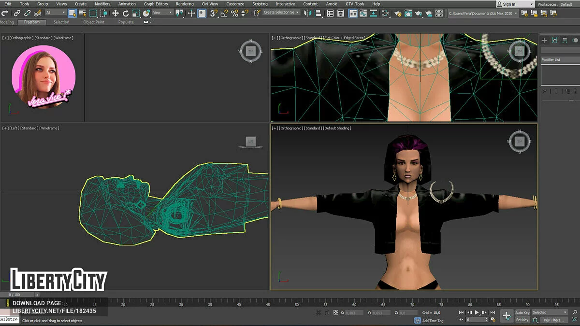Open the Curve Editor
This screenshot has height=326, width=580.
[363, 13]
